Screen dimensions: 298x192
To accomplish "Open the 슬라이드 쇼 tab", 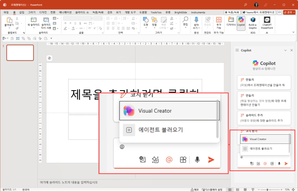I will (x=82, y=12).
